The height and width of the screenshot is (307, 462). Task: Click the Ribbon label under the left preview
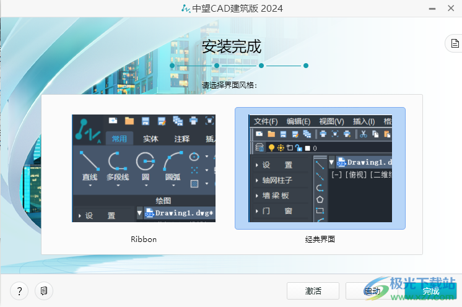[144, 240]
